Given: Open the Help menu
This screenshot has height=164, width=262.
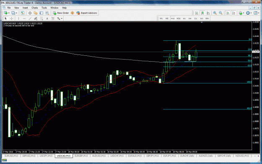Looking at the screenshot, I should pyautogui.click(x=64, y=8).
